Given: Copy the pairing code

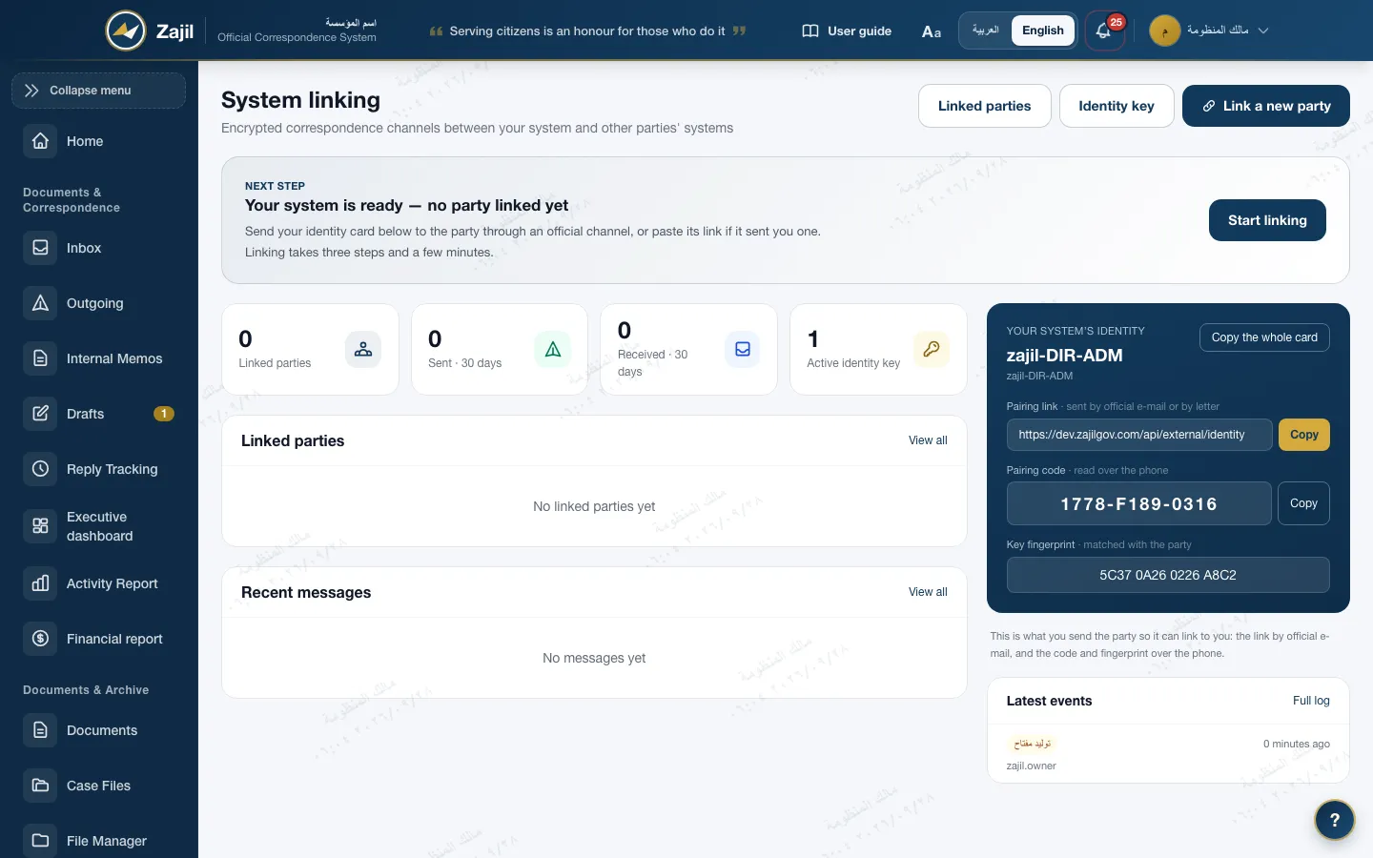Looking at the screenshot, I should click(1303, 503).
